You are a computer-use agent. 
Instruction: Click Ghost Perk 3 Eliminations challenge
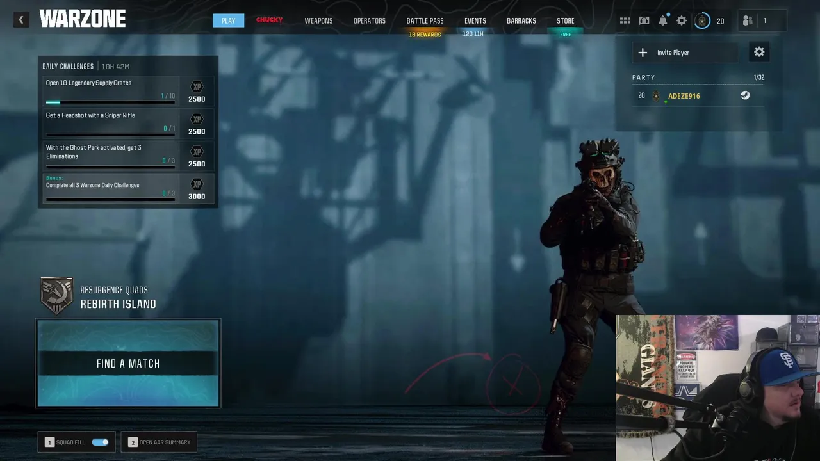click(128, 156)
